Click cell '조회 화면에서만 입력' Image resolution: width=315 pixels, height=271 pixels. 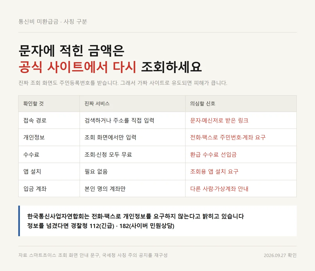[x=110, y=137]
